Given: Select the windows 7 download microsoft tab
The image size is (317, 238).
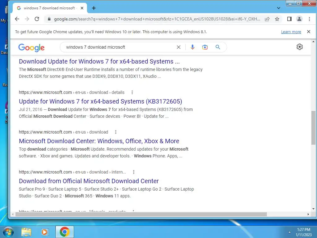Looking at the screenshot, I should [49, 8].
